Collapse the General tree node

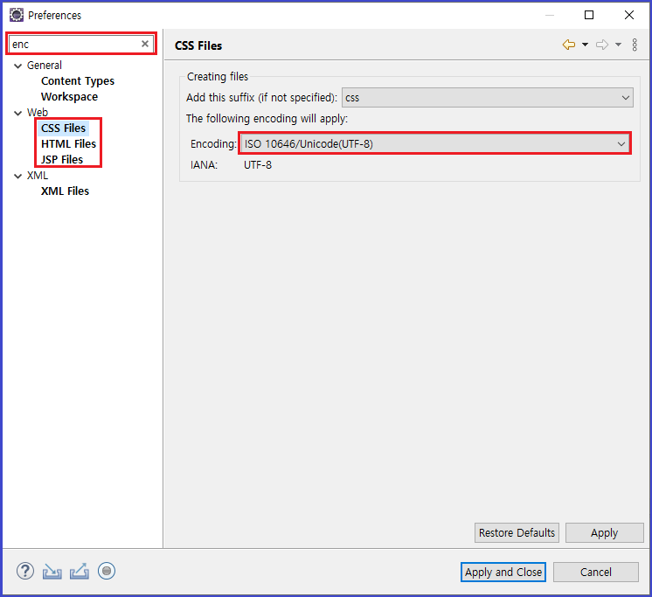(x=17, y=66)
